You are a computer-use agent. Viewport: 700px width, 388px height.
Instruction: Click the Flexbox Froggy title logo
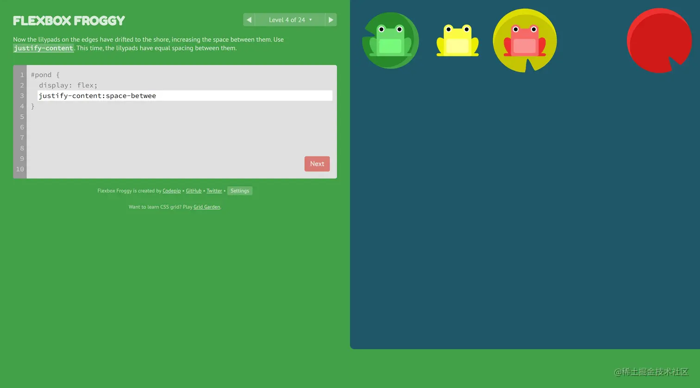(69, 21)
